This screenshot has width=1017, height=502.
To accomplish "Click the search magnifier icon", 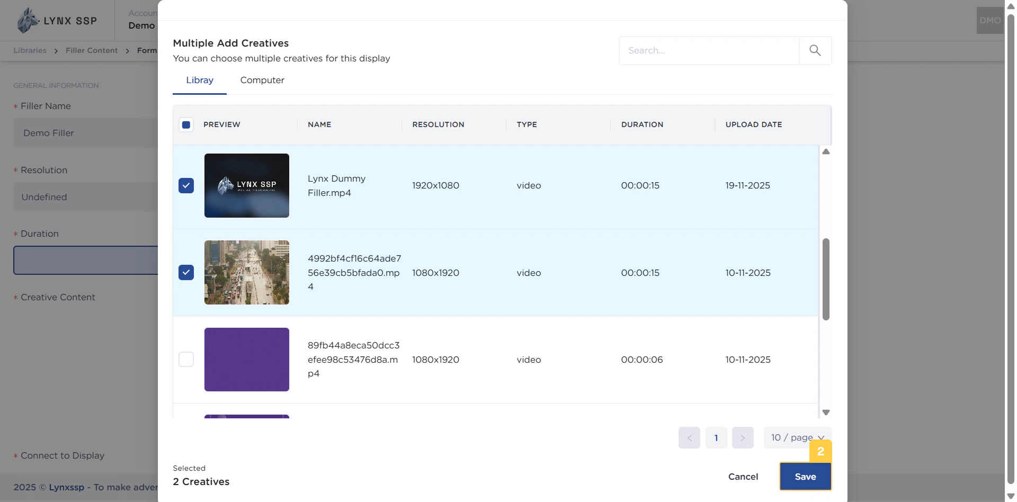I will [815, 50].
